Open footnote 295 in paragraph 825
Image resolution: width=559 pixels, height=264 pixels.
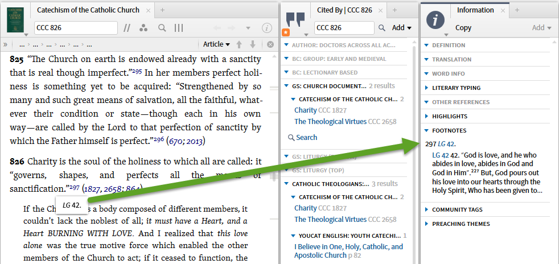137,71
